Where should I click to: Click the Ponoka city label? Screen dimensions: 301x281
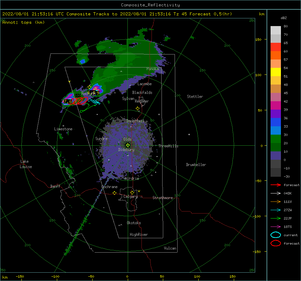[x=153, y=69]
